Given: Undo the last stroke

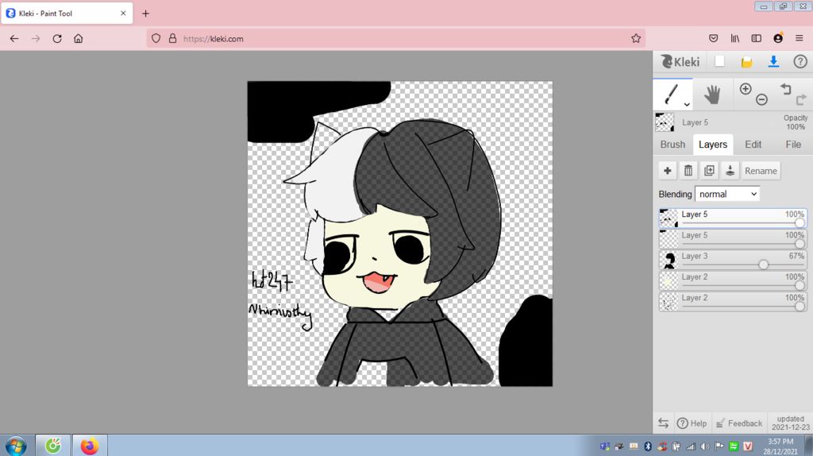Looking at the screenshot, I should coord(786,89).
